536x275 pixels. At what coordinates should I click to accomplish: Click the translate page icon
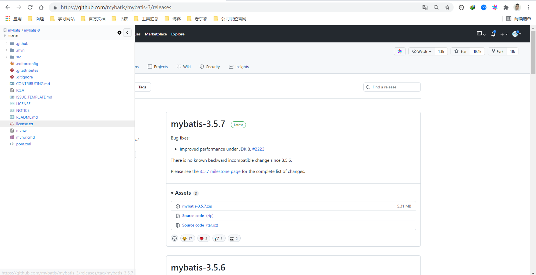425,7
